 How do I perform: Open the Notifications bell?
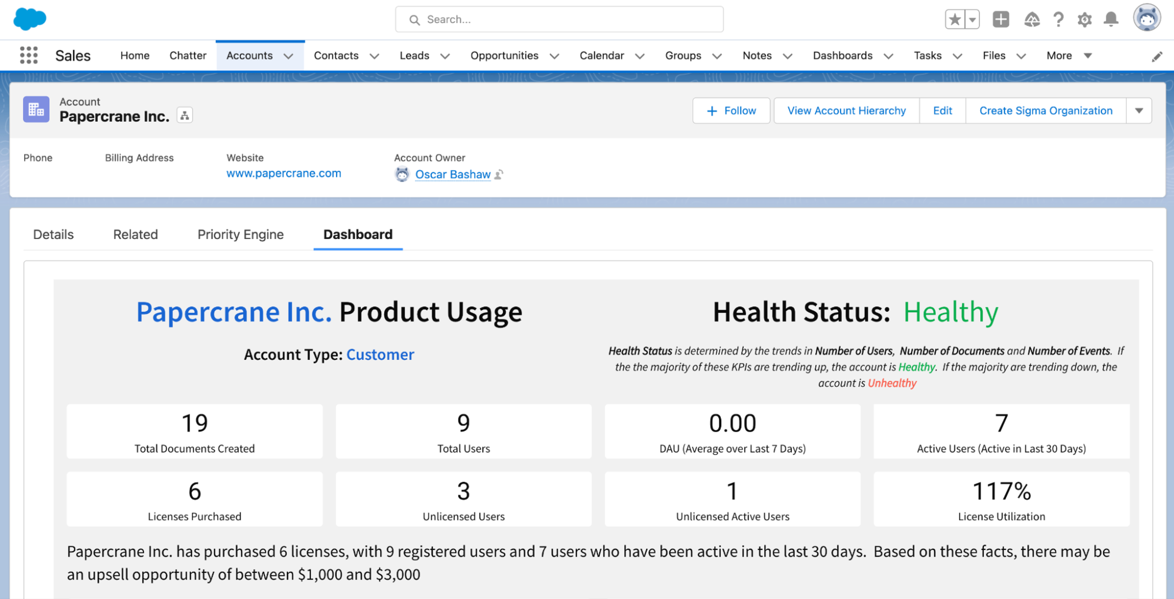point(1111,20)
